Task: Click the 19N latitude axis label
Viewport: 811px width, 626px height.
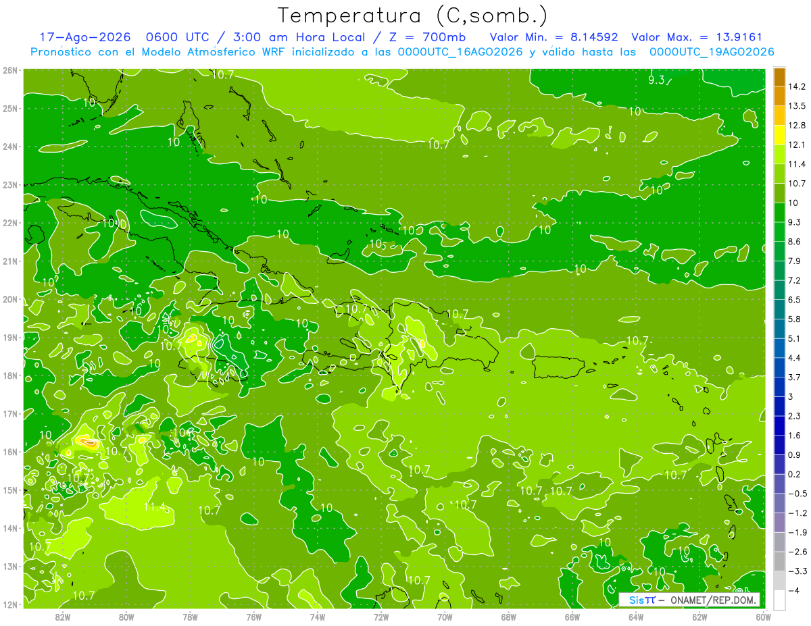Action: click(x=9, y=337)
